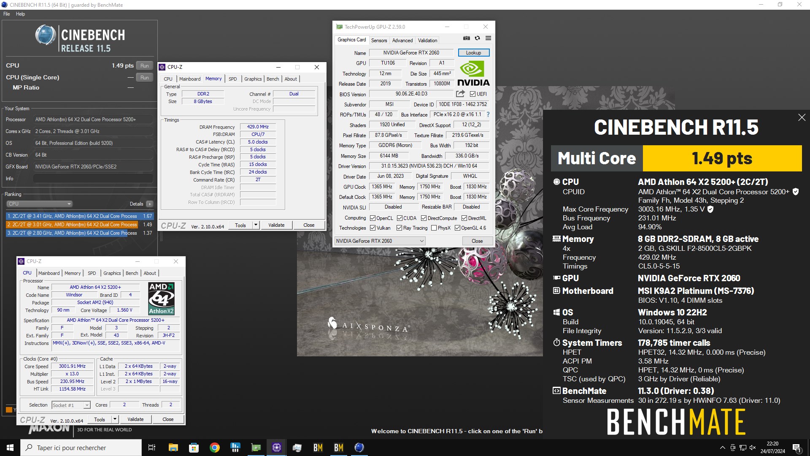Open File Explorer from the taskbar
Image resolution: width=810 pixels, height=456 pixels.
[x=173, y=448]
